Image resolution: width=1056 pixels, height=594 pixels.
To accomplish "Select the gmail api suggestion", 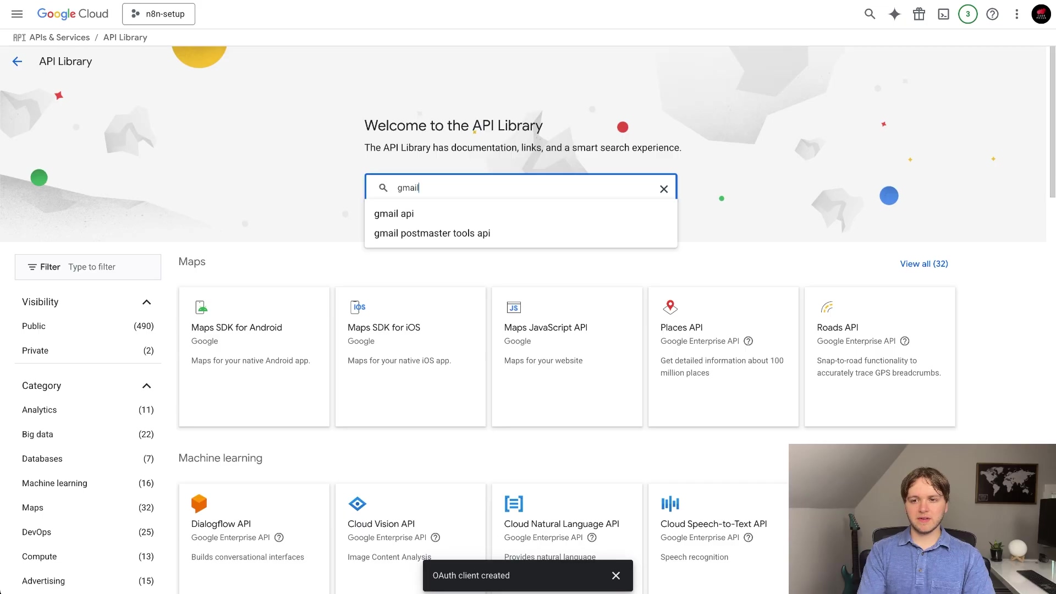I will 521,213.
